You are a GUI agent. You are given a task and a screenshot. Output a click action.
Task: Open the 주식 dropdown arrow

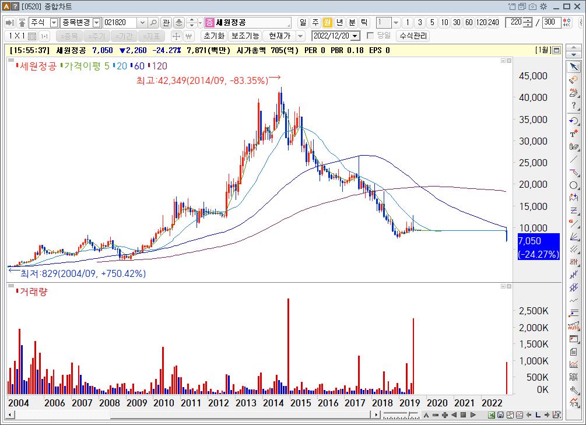click(x=54, y=23)
